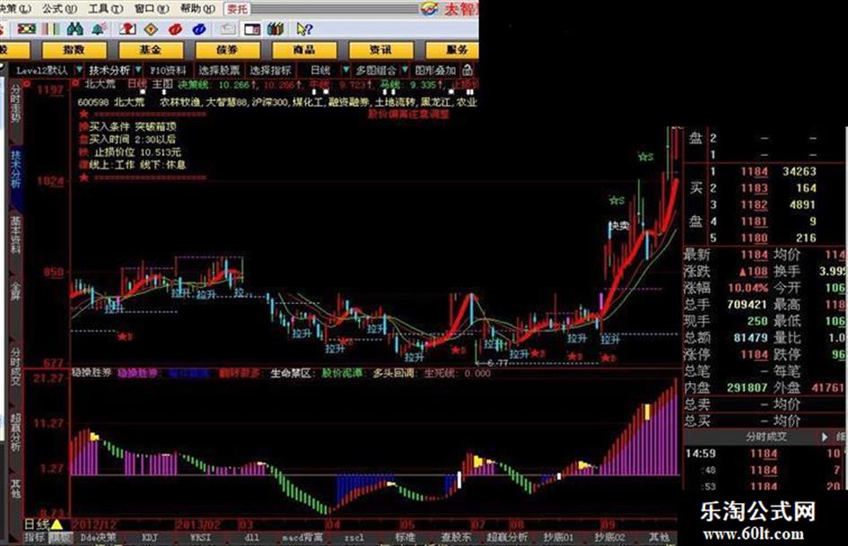The image size is (848, 546).
Task: Select the 标准 indicator tab
Action: [405, 537]
